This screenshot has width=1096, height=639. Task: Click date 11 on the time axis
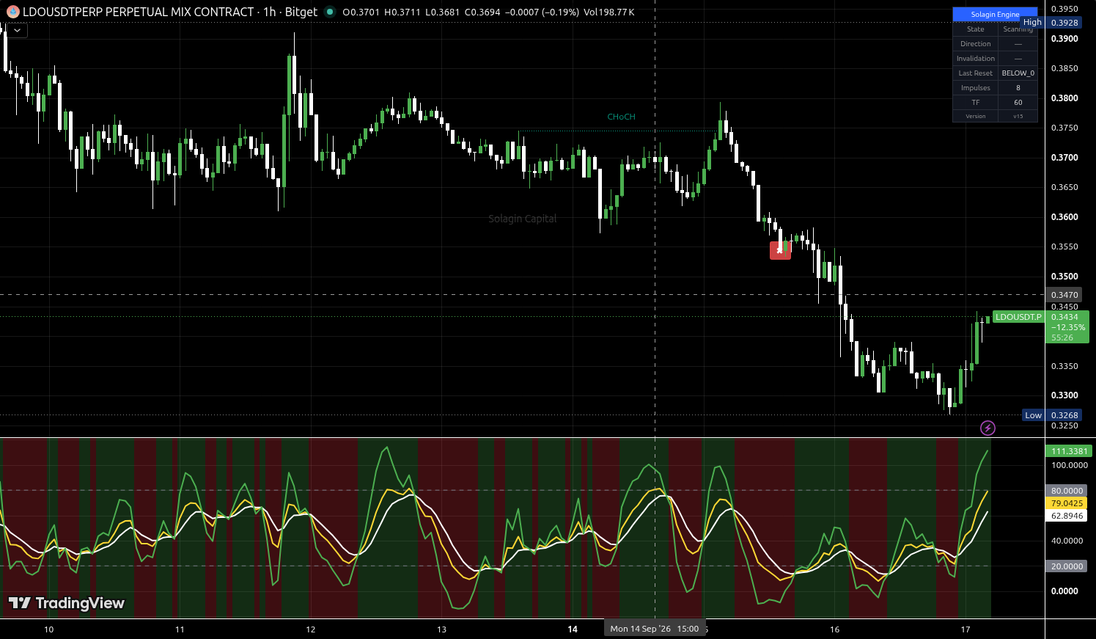click(180, 629)
